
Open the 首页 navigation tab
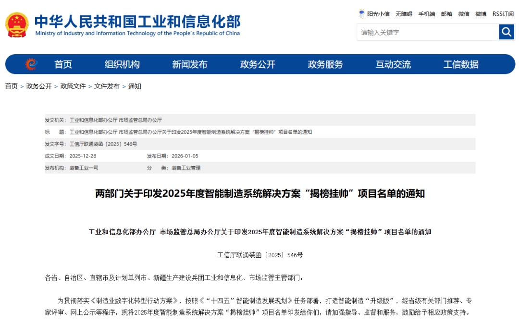[x=63, y=64]
